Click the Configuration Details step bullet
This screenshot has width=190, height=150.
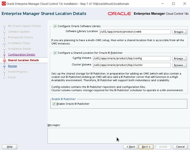point(4,54)
